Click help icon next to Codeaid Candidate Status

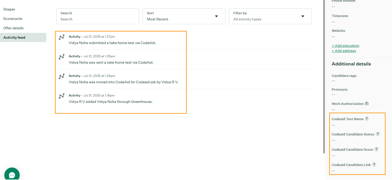click(378, 134)
